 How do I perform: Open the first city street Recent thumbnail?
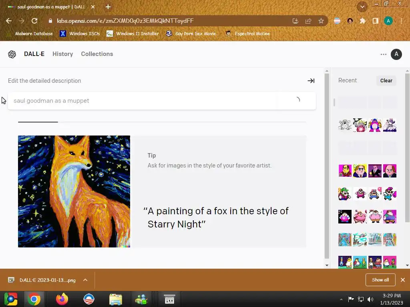[x=345, y=240]
